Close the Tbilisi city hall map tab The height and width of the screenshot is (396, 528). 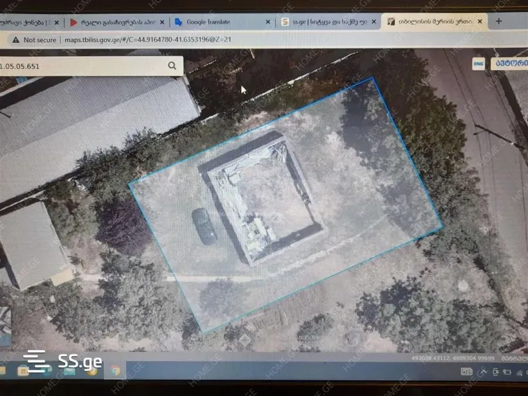click(x=480, y=22)
